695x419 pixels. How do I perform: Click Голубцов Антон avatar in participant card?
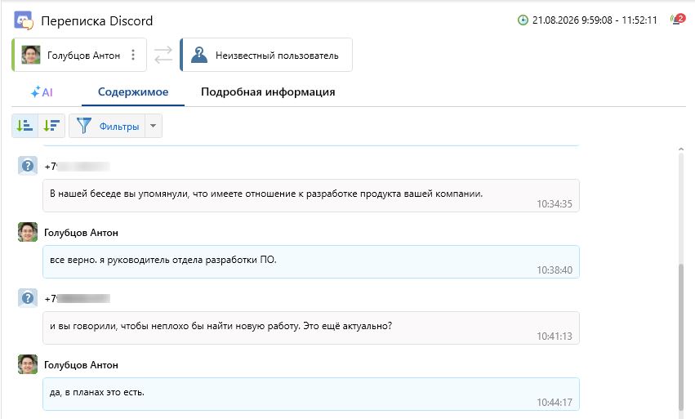click(30, 55)
